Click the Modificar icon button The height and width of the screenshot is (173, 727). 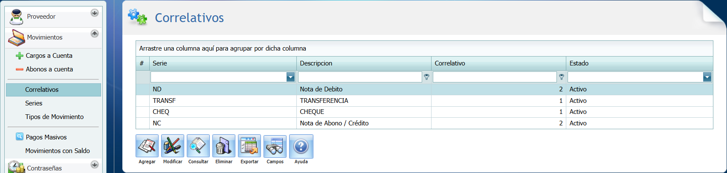click(173, 146)
